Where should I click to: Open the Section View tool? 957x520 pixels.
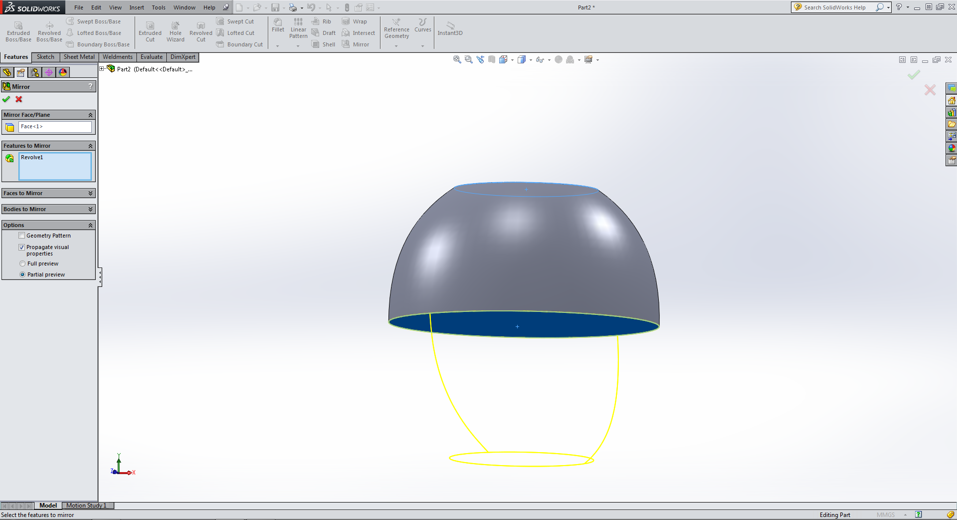(x=492, y=59)
